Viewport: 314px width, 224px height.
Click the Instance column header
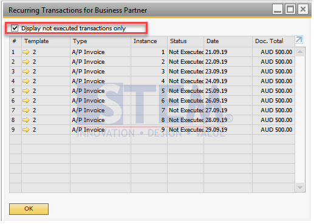click(149, 41)
